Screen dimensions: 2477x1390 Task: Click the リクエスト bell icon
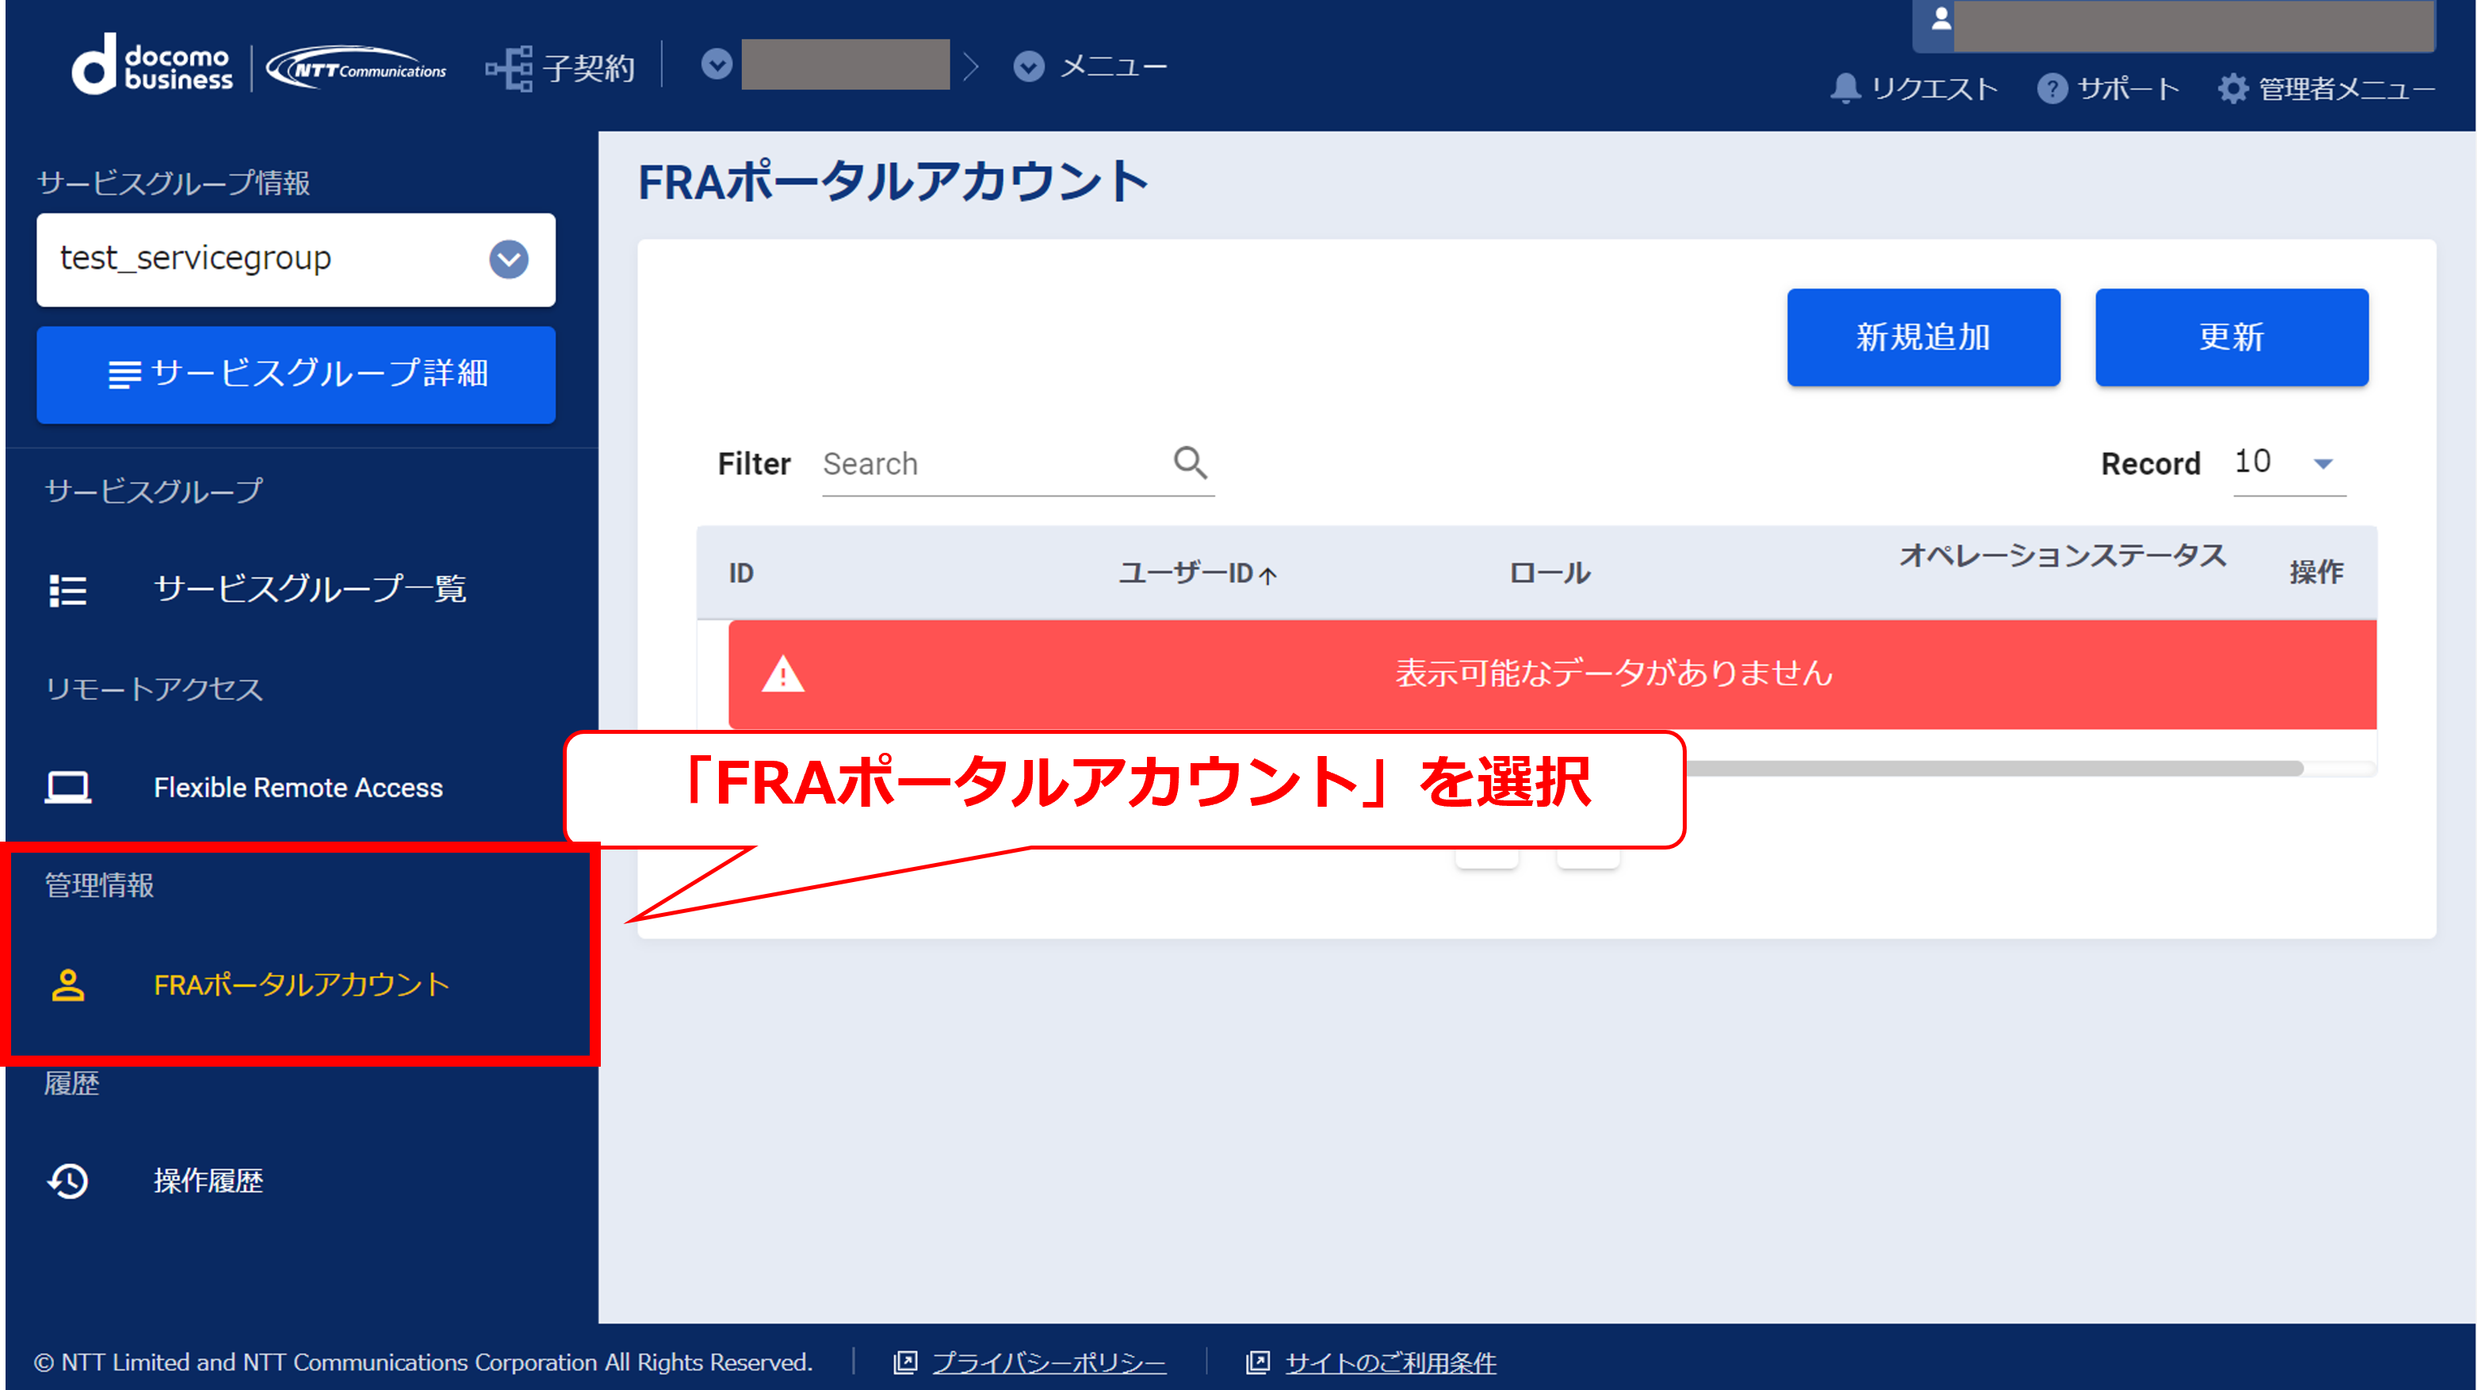pyautogui.click(x=1844, y=89)
